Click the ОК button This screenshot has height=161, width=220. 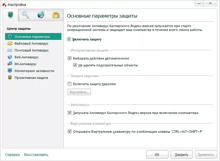157,154
